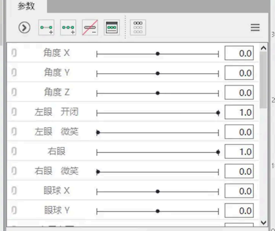Toggle the lock icon beside 角度 X

[x=14, y=53]
